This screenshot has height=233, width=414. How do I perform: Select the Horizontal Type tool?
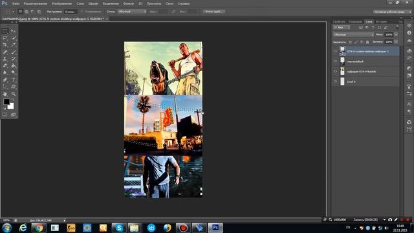(14, 80)
